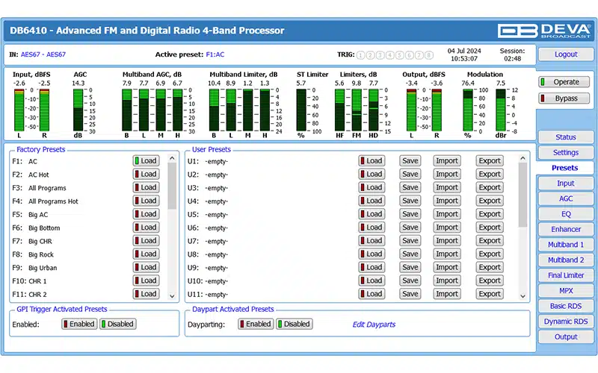Load the F9 Big Urban preset
The width and height of the screenshot is (598, 373).
pos(146,267)
